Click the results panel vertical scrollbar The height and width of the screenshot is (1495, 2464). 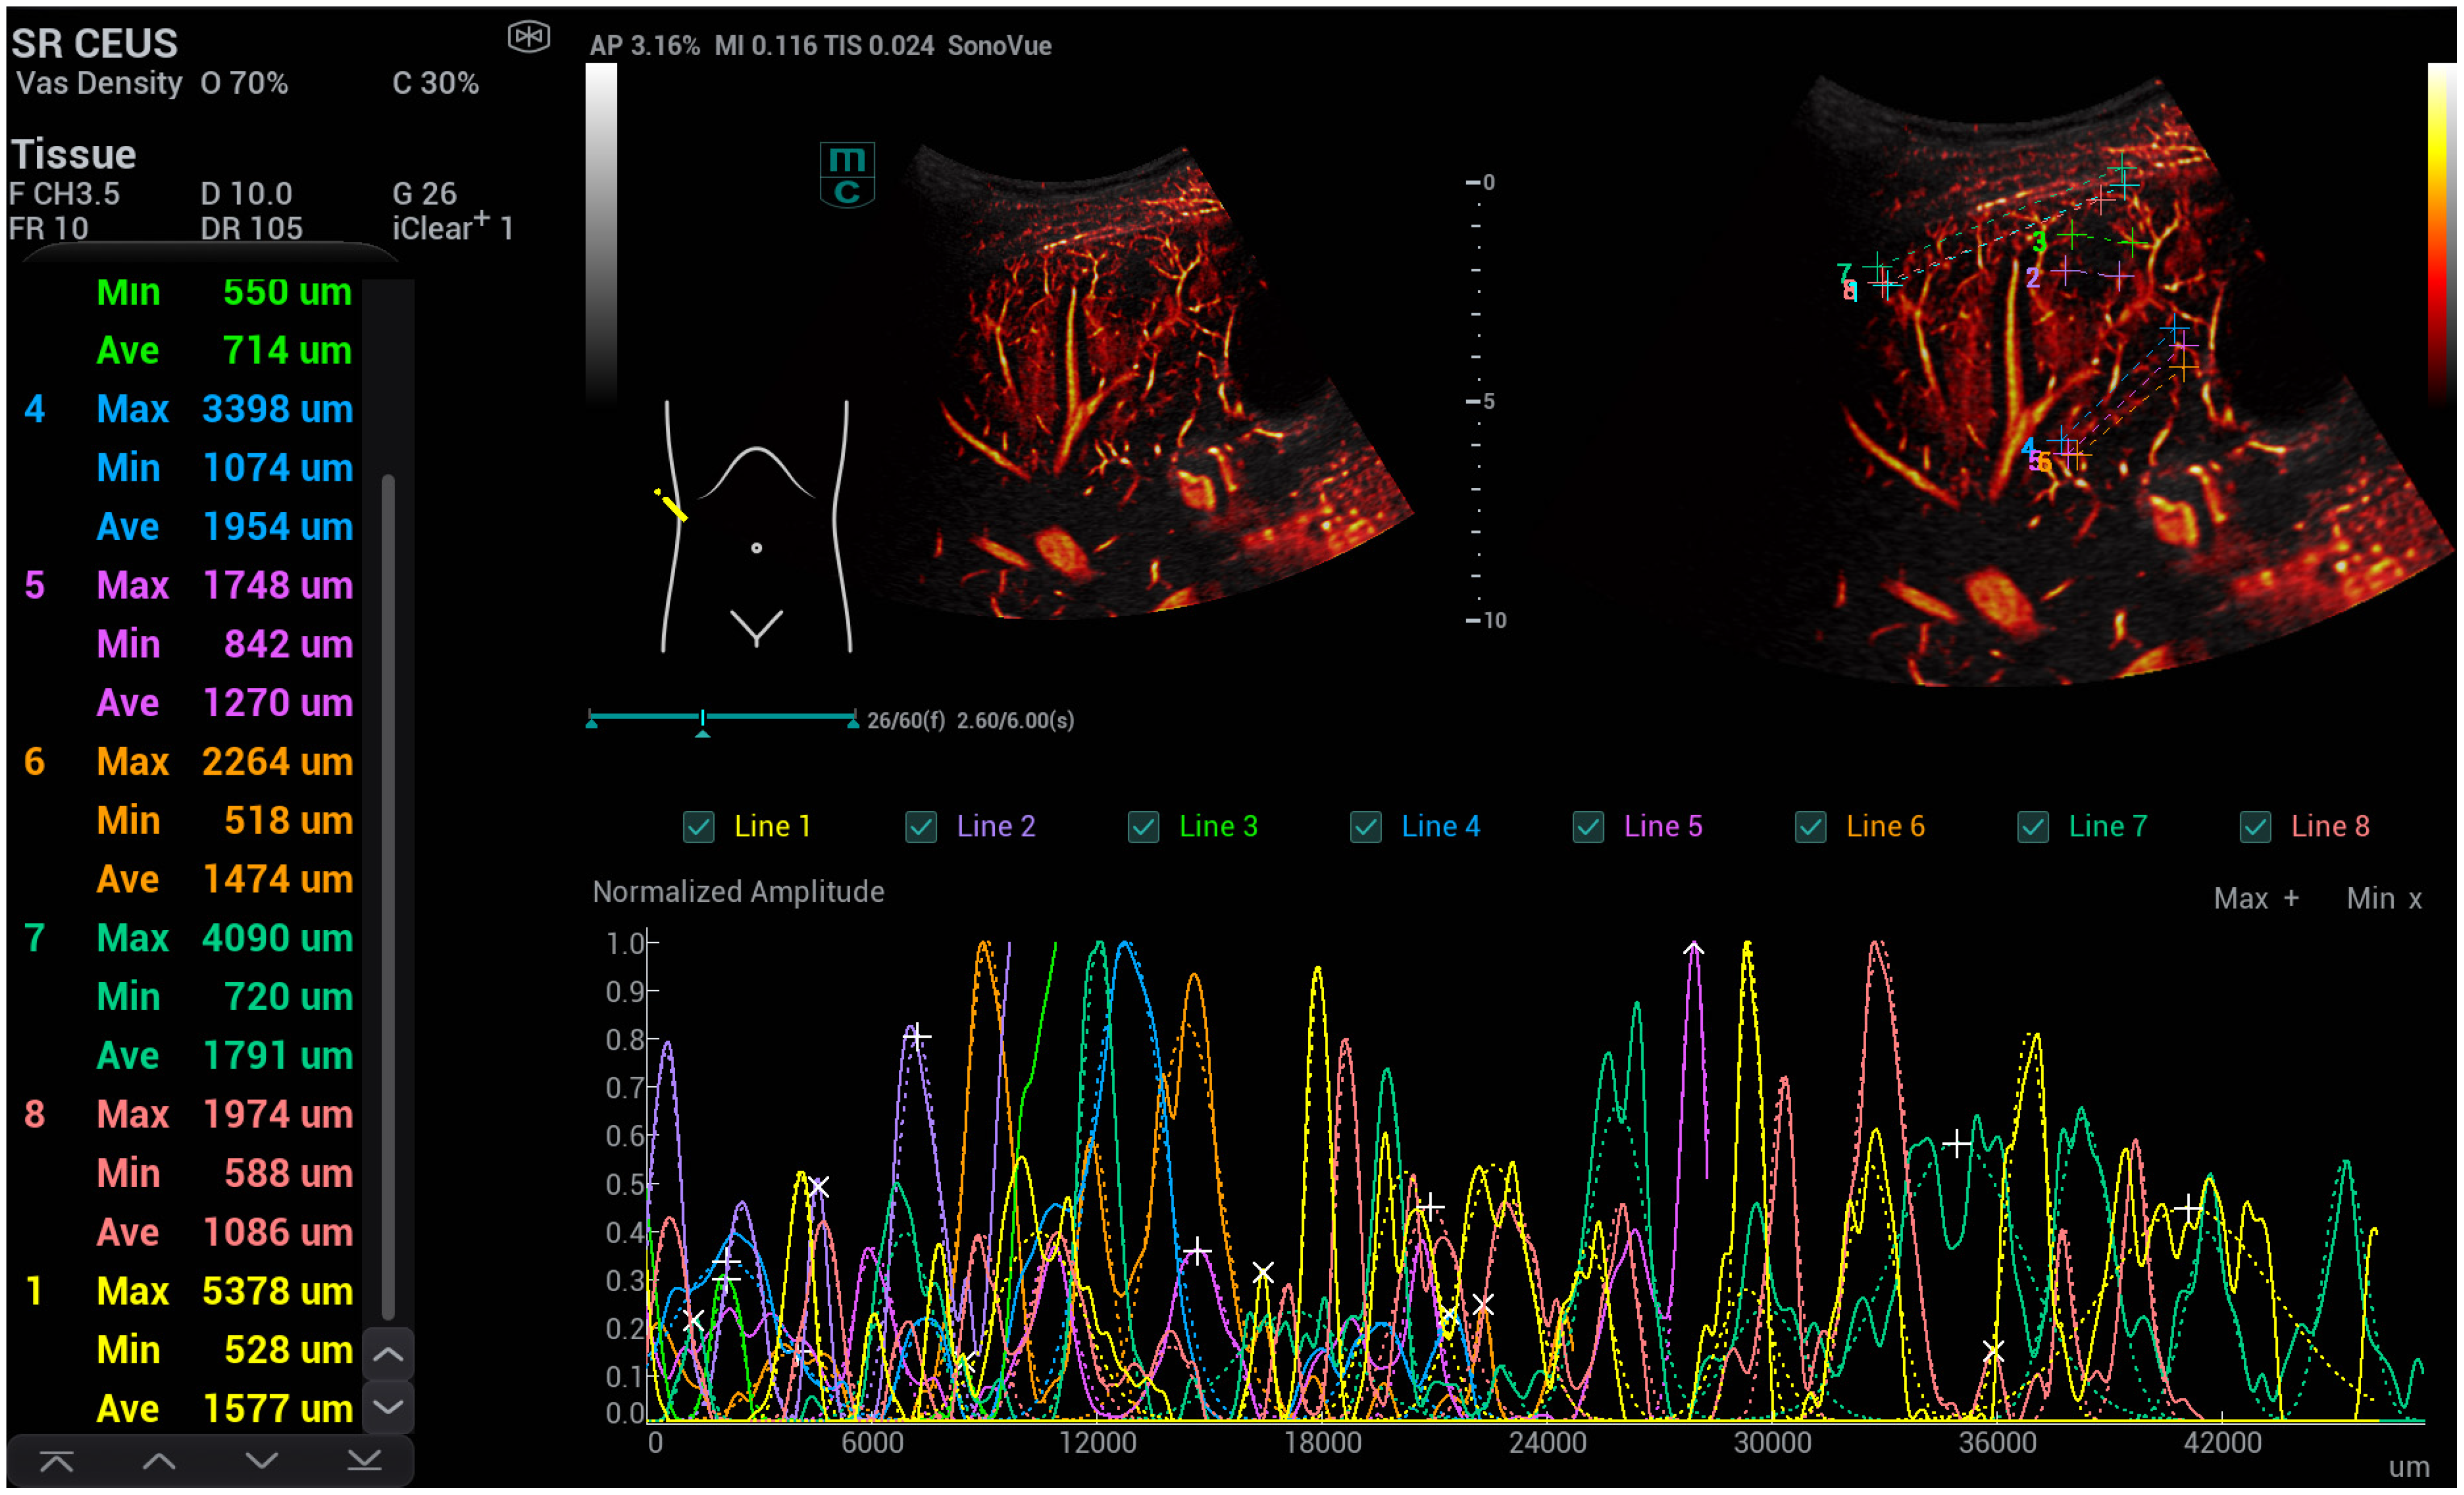[x=389, y=895]
